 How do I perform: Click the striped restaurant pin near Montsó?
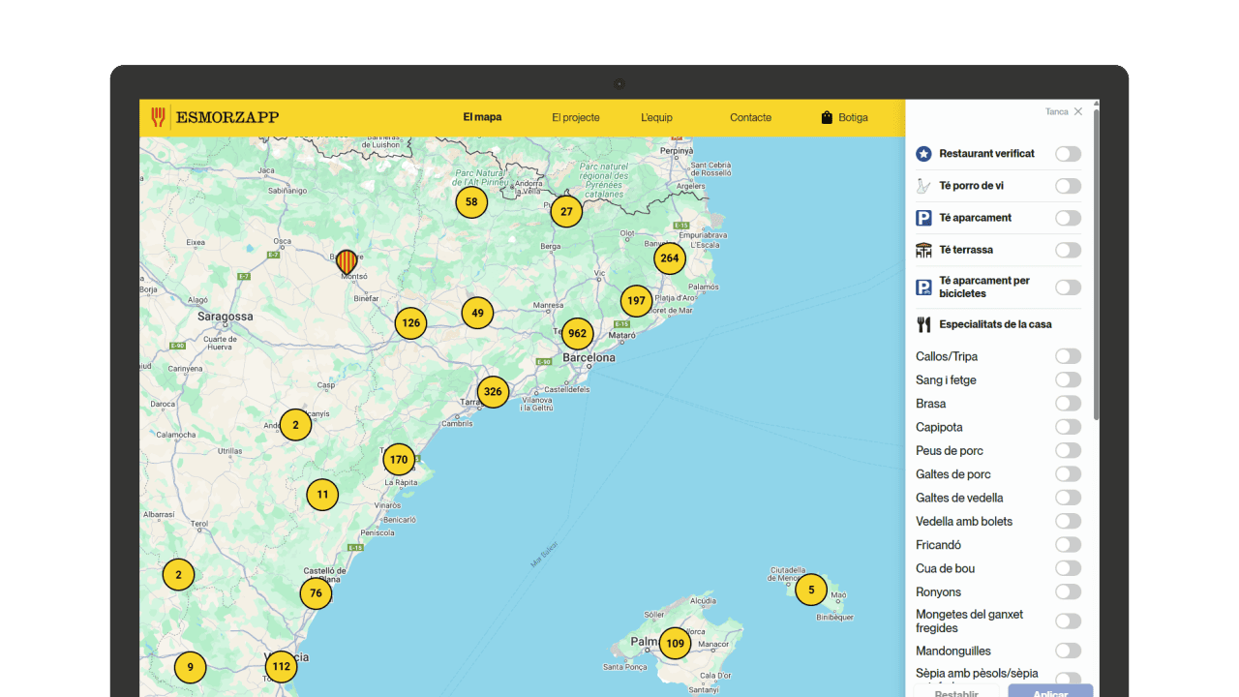347,261
